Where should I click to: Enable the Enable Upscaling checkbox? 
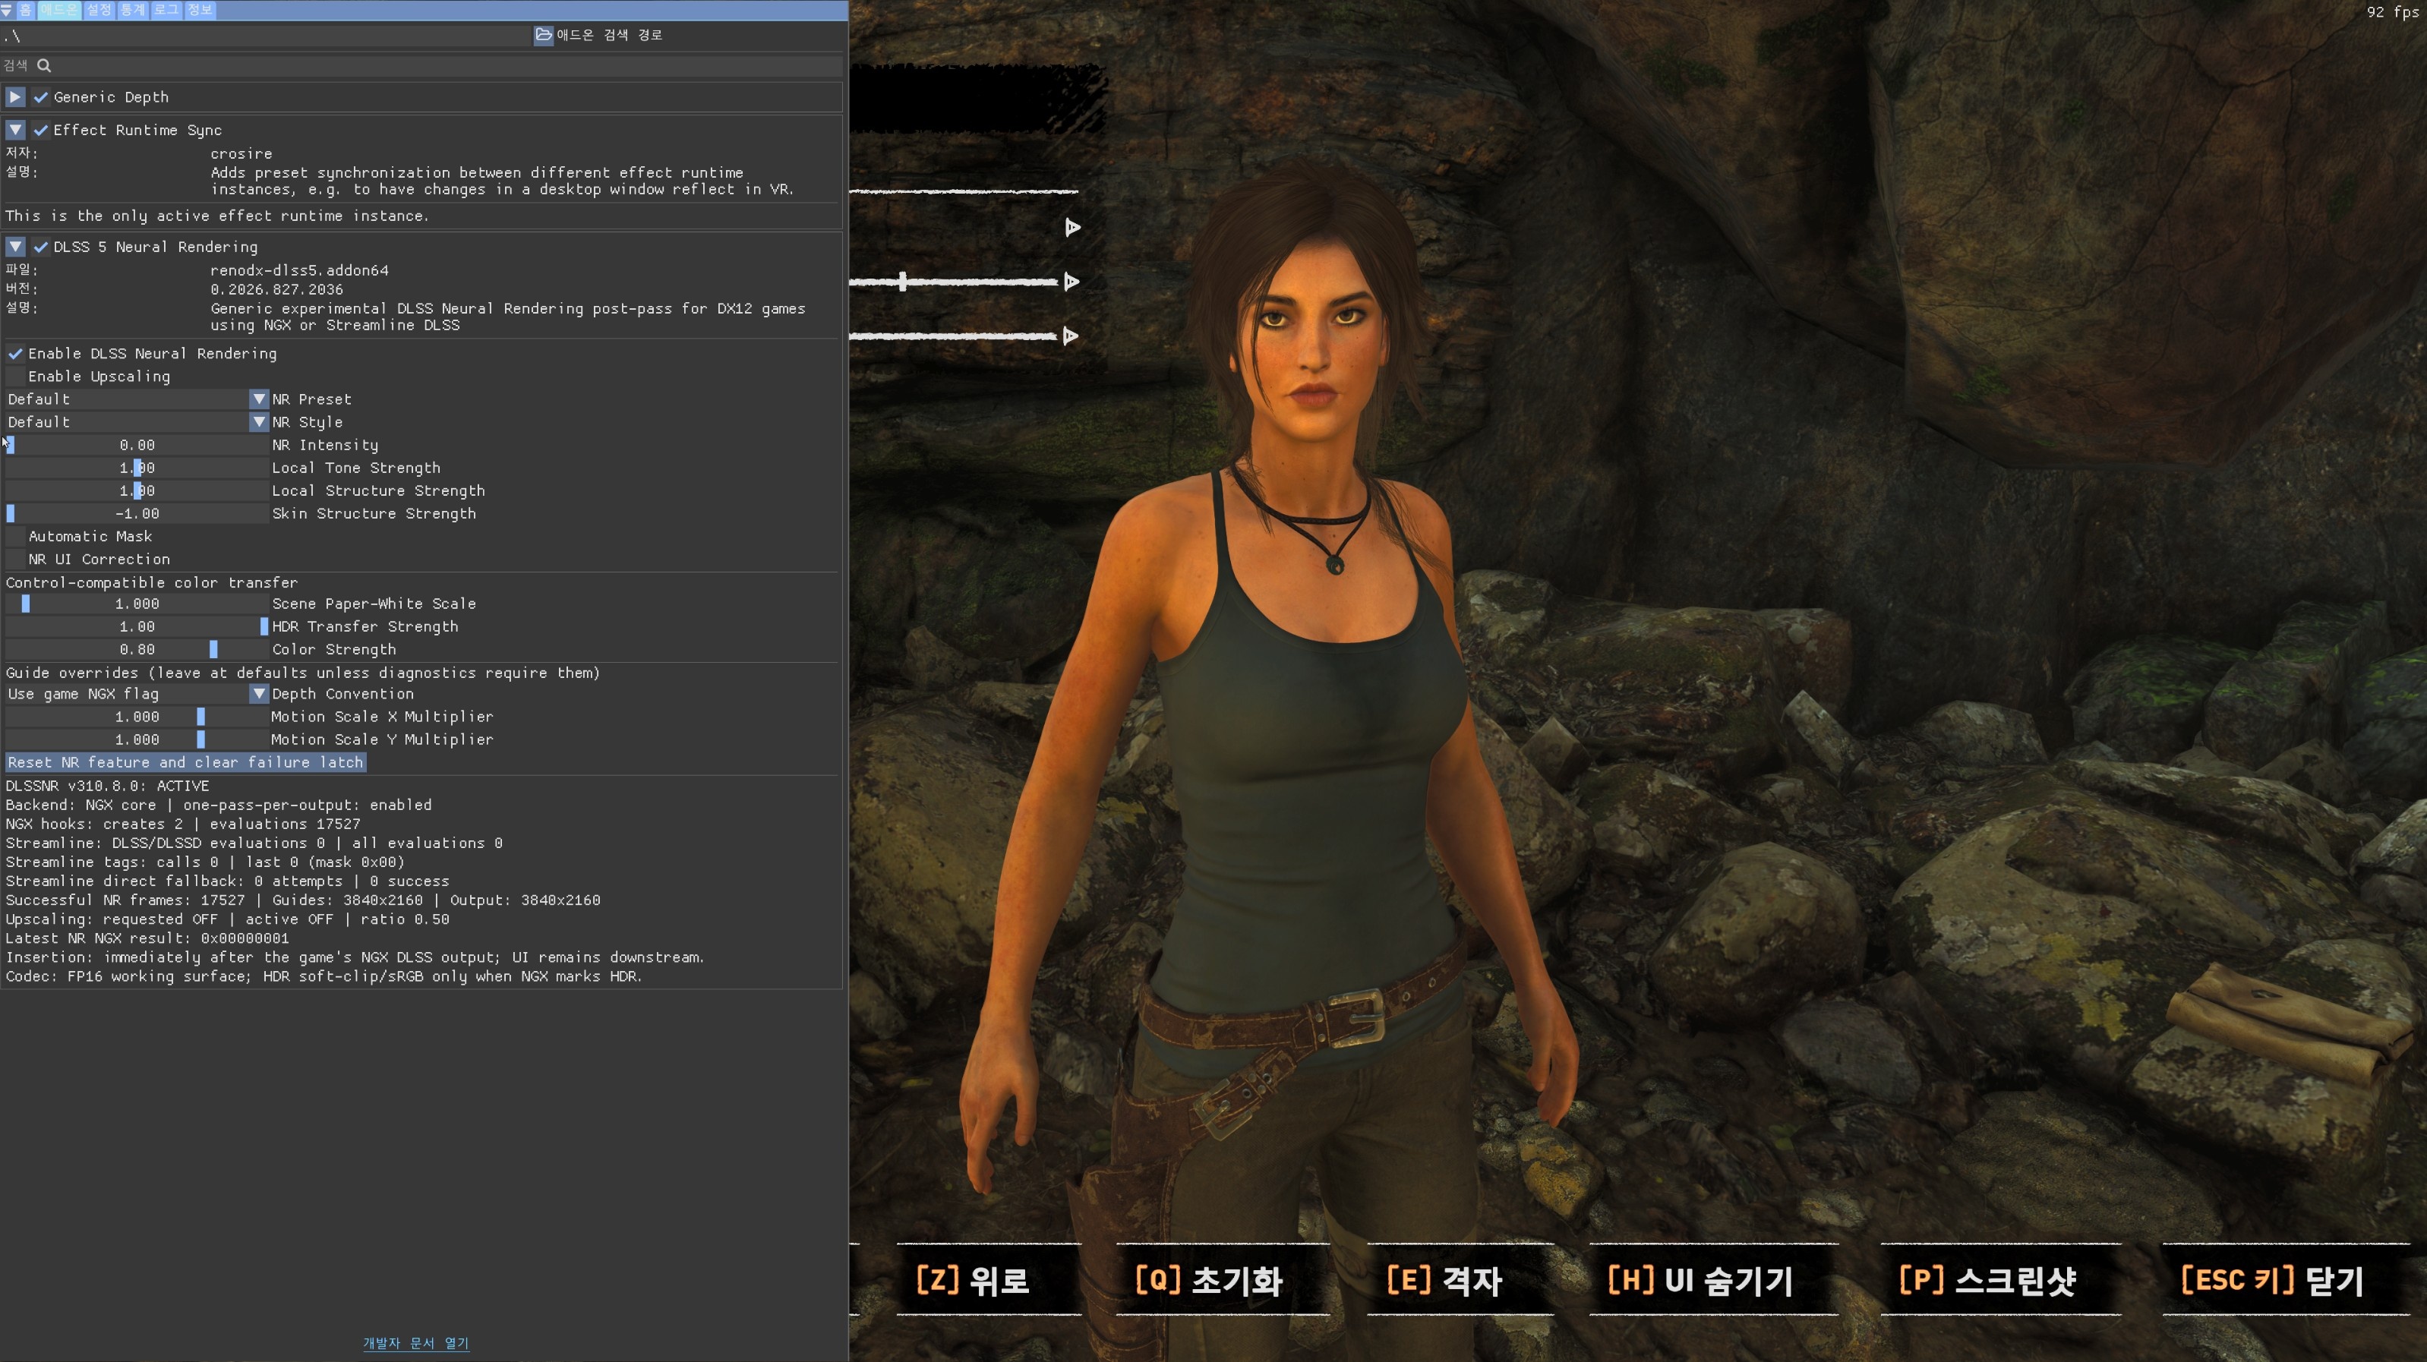click(16, 377)
